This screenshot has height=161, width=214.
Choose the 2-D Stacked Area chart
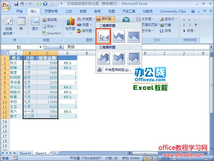click(118, 36)
